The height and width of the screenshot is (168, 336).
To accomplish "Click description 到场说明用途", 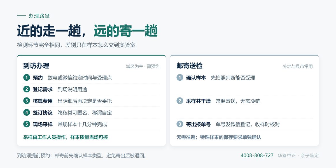I will (73, 89).
